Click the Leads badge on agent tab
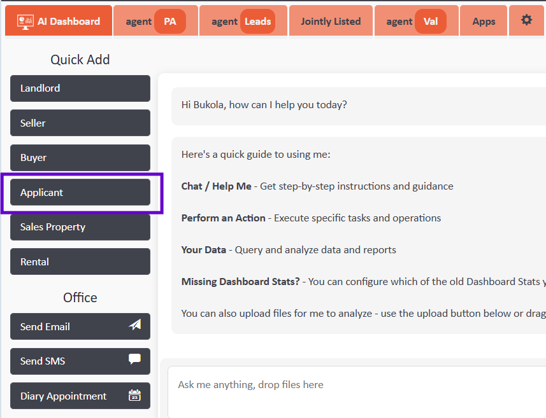Screen dimensions: 546x418 click(x=257, y=21)
